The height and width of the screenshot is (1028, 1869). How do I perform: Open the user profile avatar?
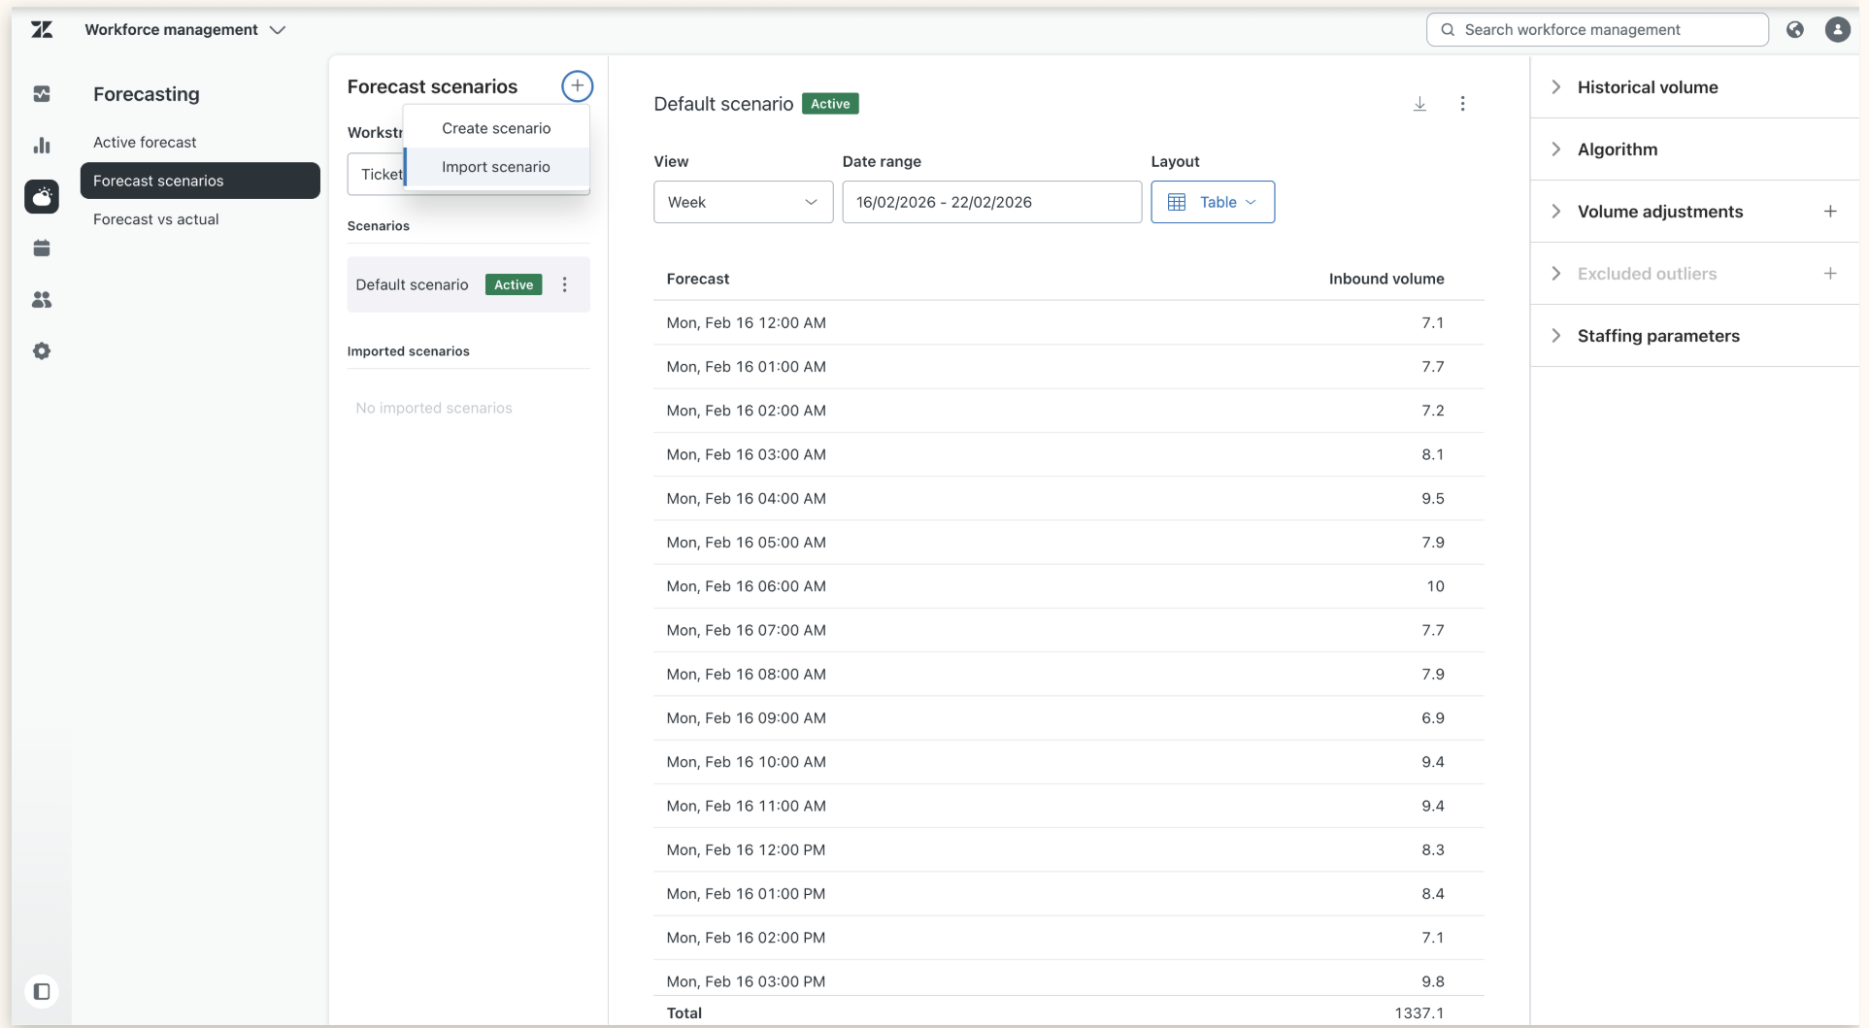click(x=1837, y=30)
